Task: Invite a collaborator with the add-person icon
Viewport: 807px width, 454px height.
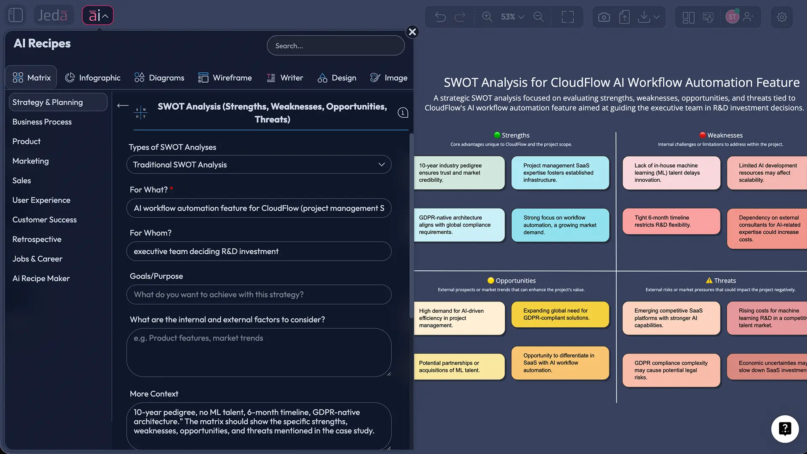Action: [x=749, y=17]
